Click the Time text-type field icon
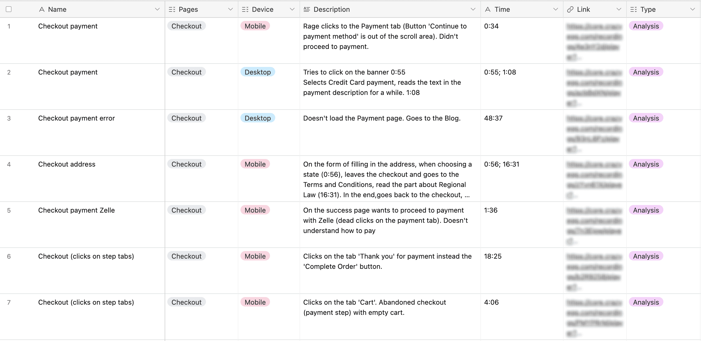 tap(488, 9)
